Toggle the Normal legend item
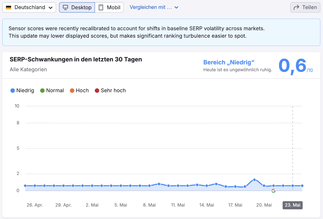 (x=52, y=91)
